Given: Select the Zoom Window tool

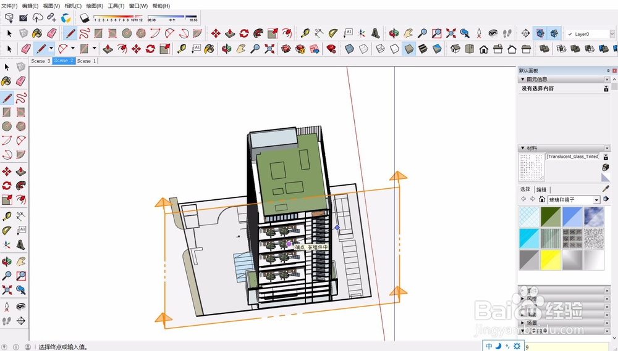Looking at the screenshot, I should [x=436, y=33].
